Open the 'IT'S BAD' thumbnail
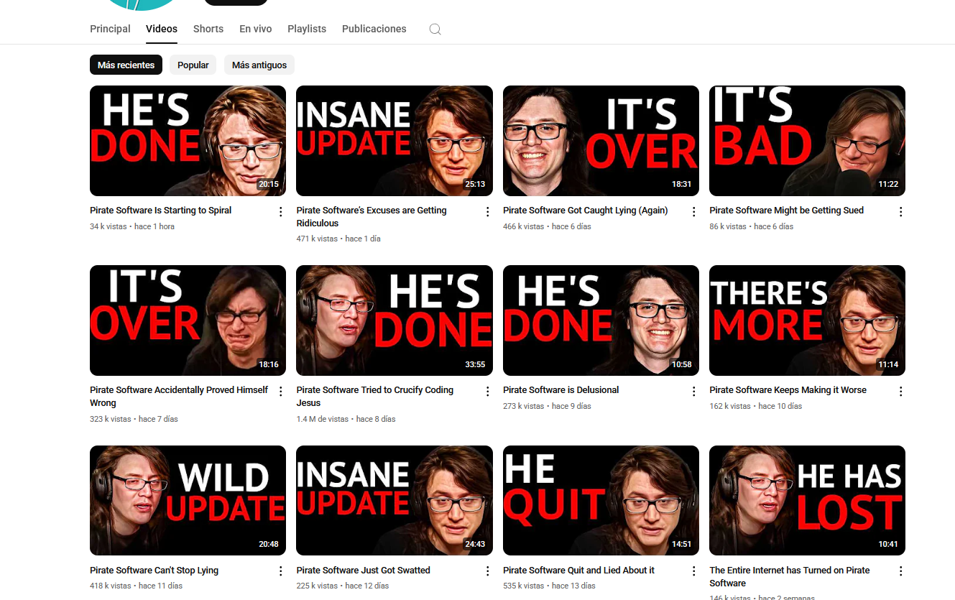 807,141
